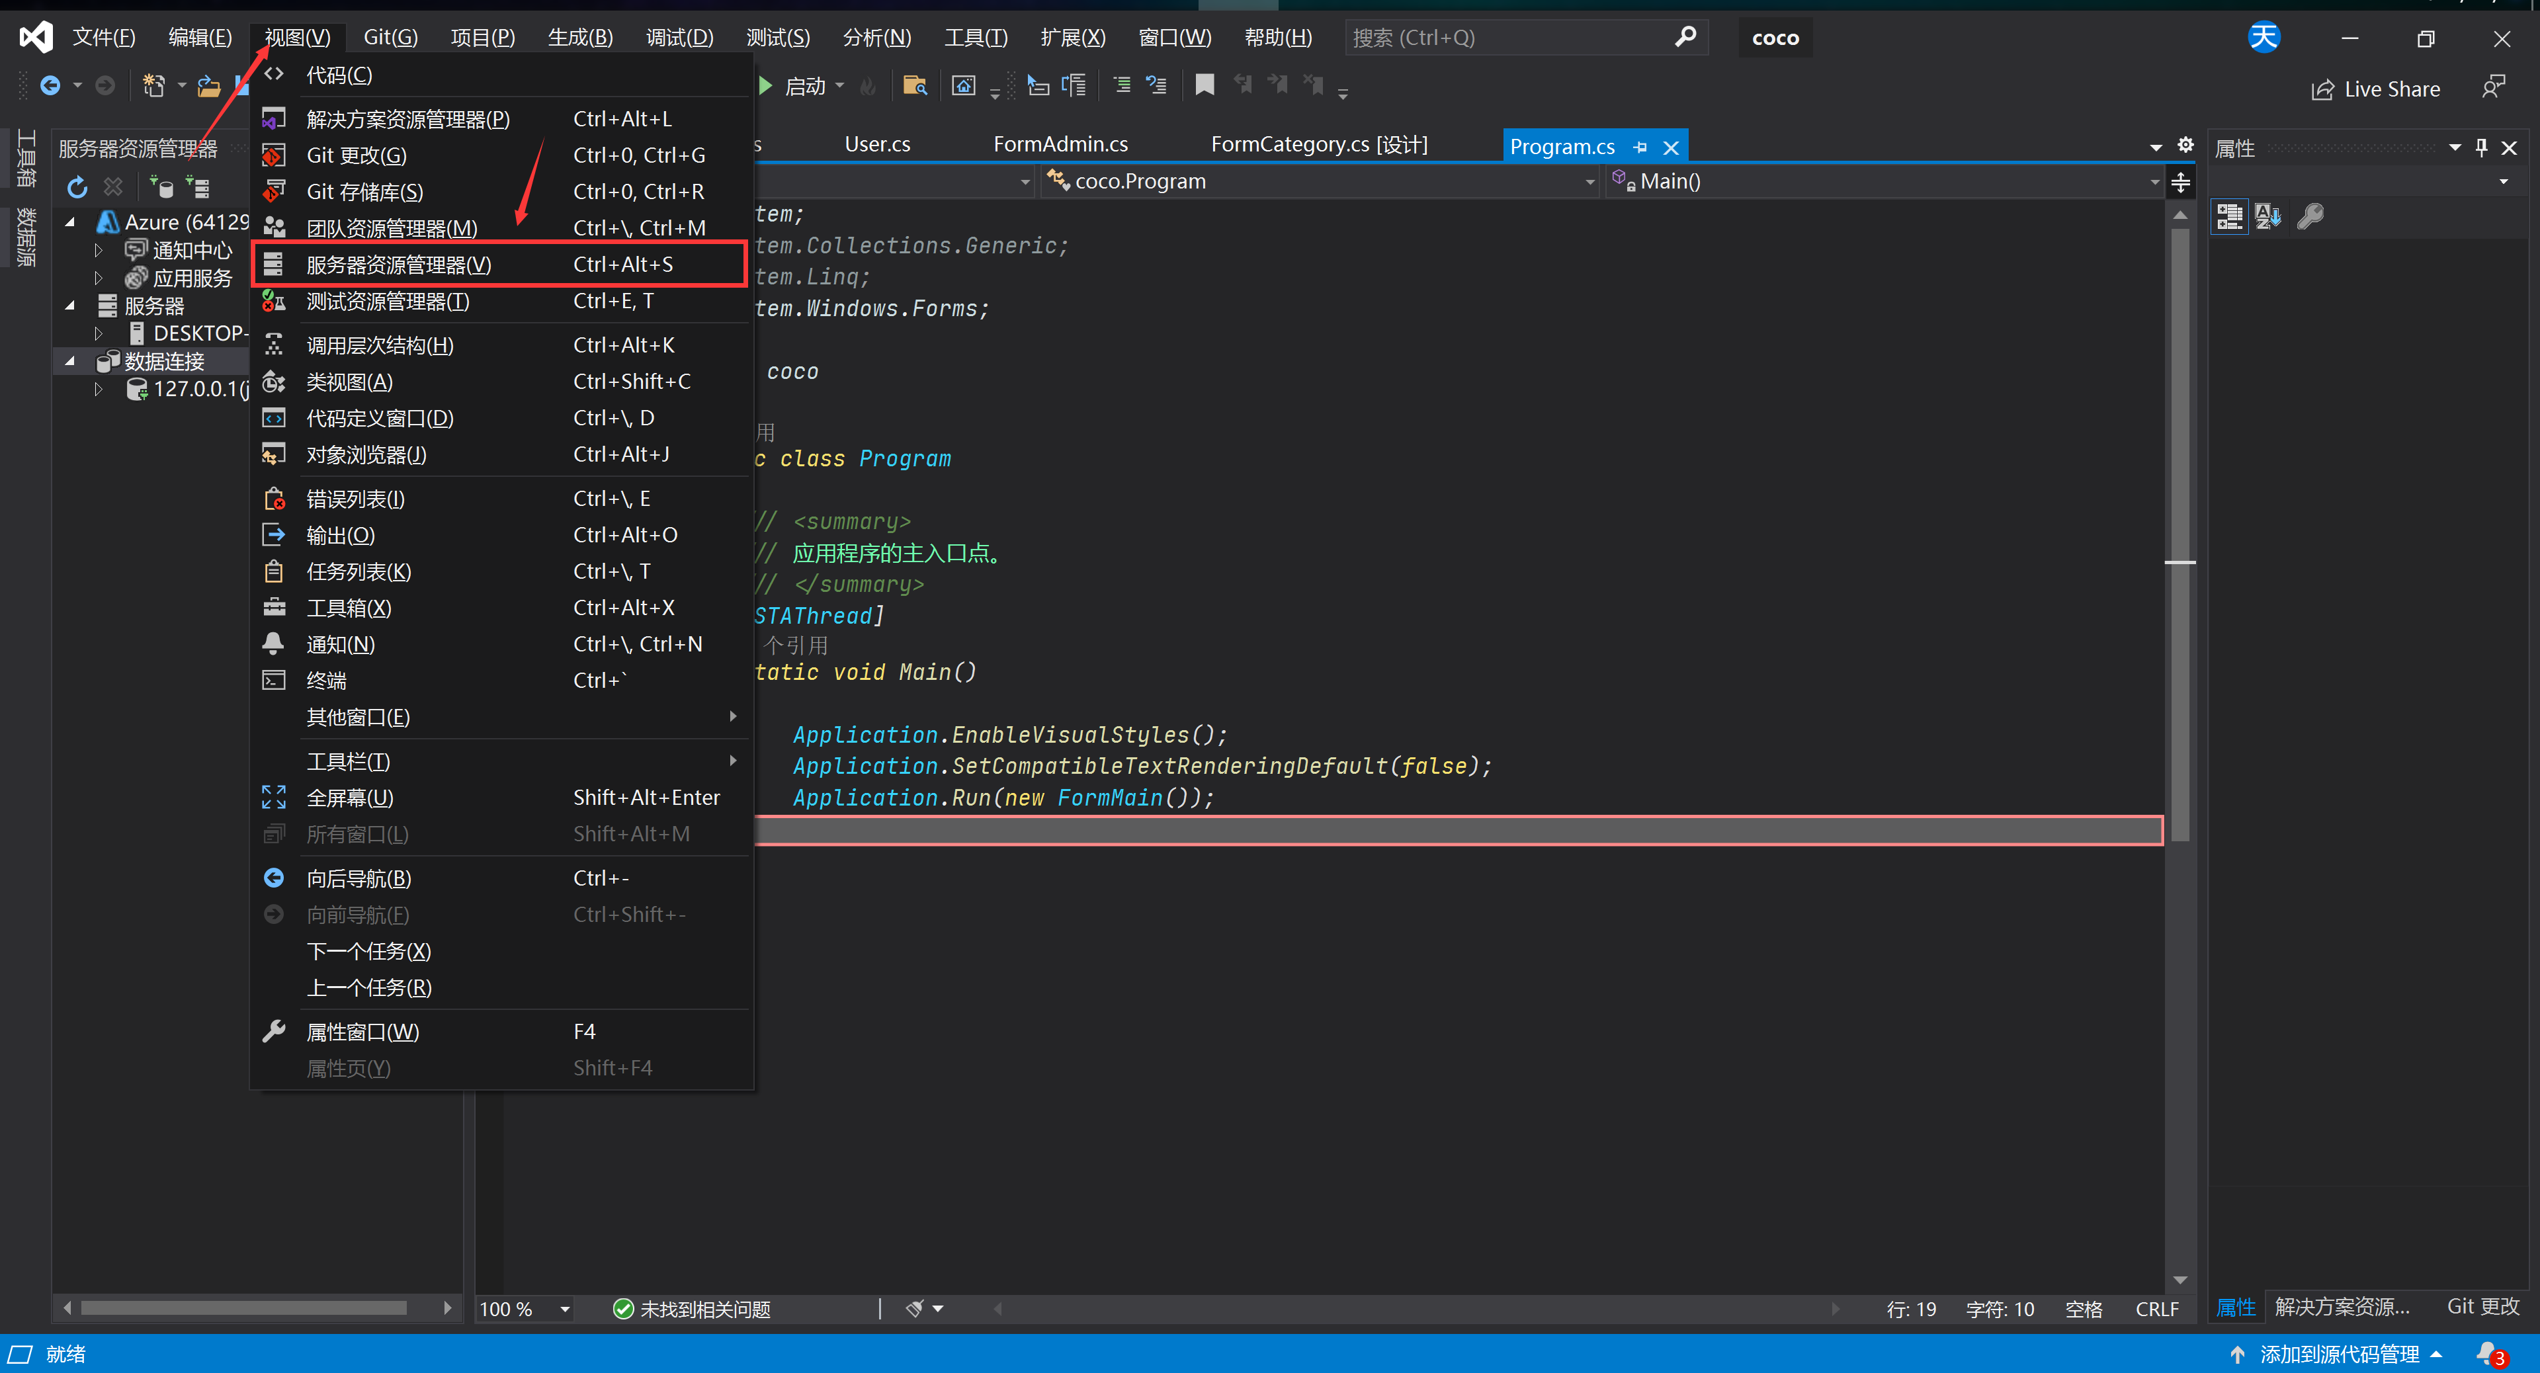Toggle Full Screen (全屏幕) menu entry
This screenshot has height=1373, width=2540.
(x=350, y=798)
